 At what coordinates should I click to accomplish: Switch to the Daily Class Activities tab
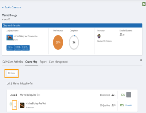pyautogui.click(x=13, y=62)
